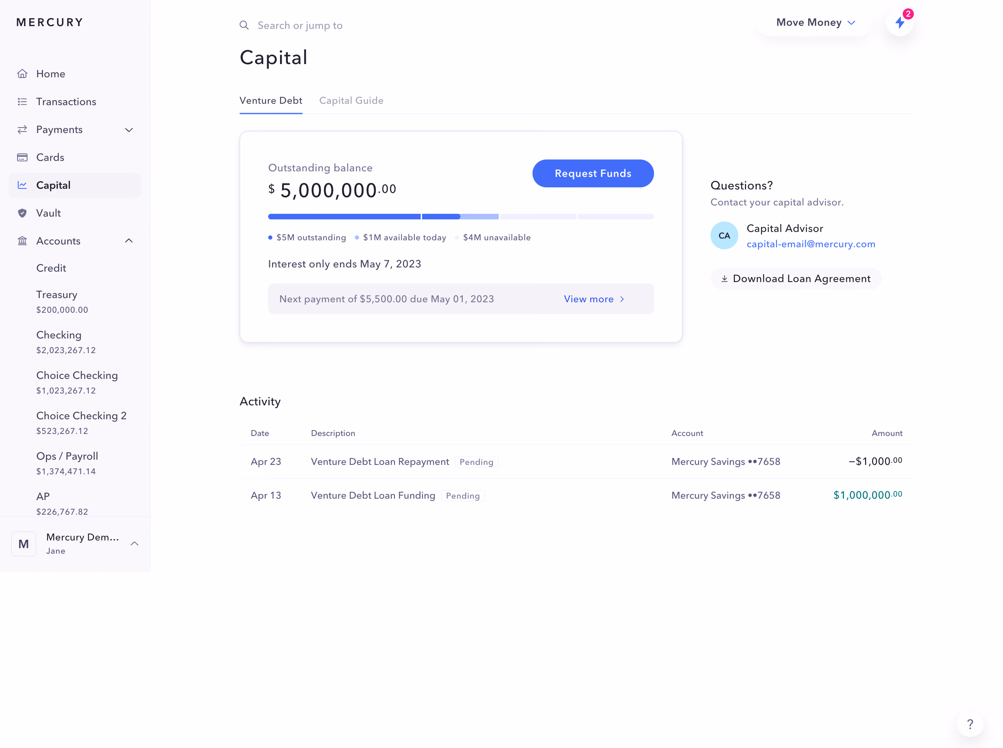Switch to the Capital Guide tab
Image resolution: width=1003 pixels, height=748 pixels.
[x=351, y=101]
